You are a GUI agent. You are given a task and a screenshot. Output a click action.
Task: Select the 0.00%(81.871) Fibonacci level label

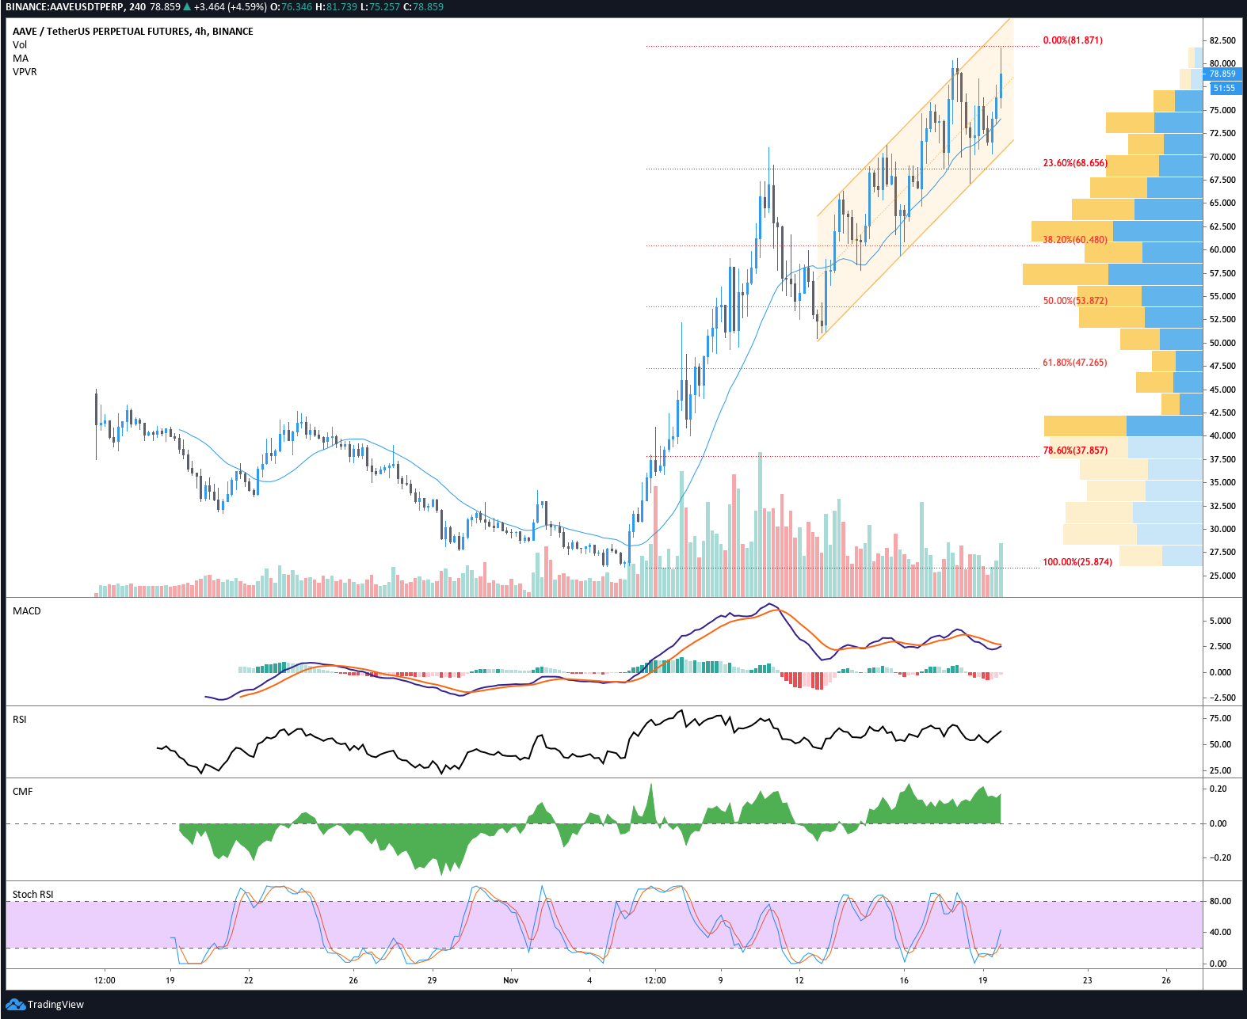coord(1073,40)
